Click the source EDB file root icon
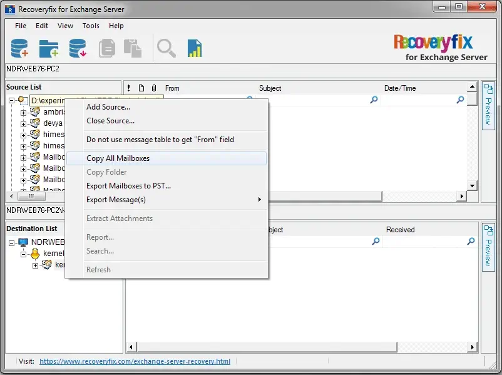Image resolution: width=502 pixels, height=375 pixels. pyautogui.click(x=23, y=100)
